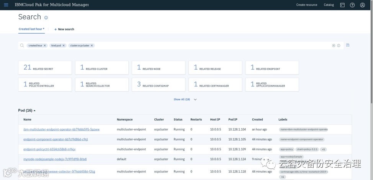This screenshot has height=180, width=373.
Task: Open the 1 Related Endpoint card
Action: [272, 68]
